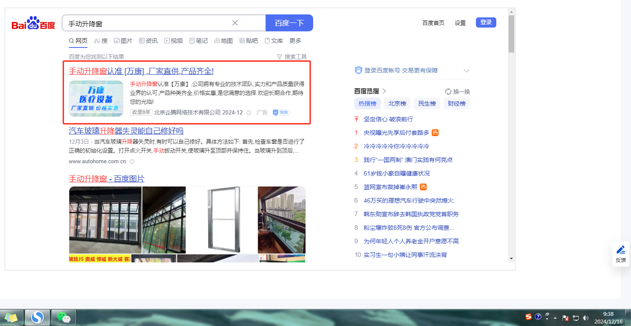Click the 换一换 refresh icon
Image resolution: width=631 pixels, height=326 pixels.
tap(448, 92)
